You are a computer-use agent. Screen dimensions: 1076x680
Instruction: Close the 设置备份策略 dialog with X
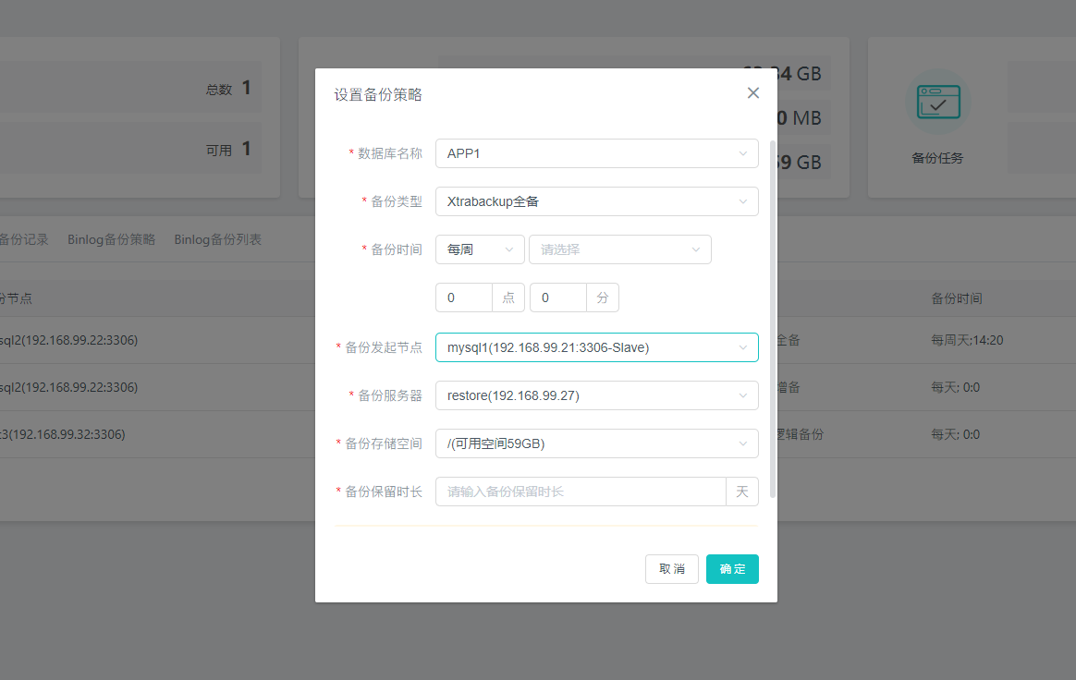[x=752, y=93]
